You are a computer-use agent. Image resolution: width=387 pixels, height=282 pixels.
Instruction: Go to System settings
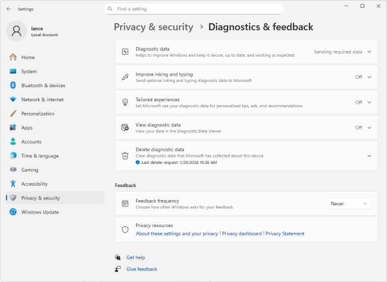click(x=55, y=72)
